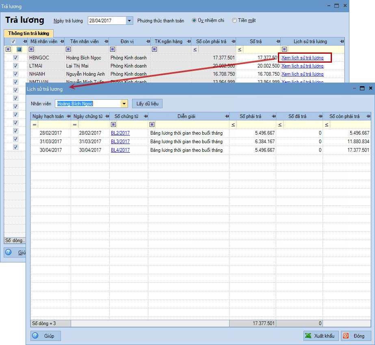Pin the Ngày chứng từ column

tap(107, 116)
